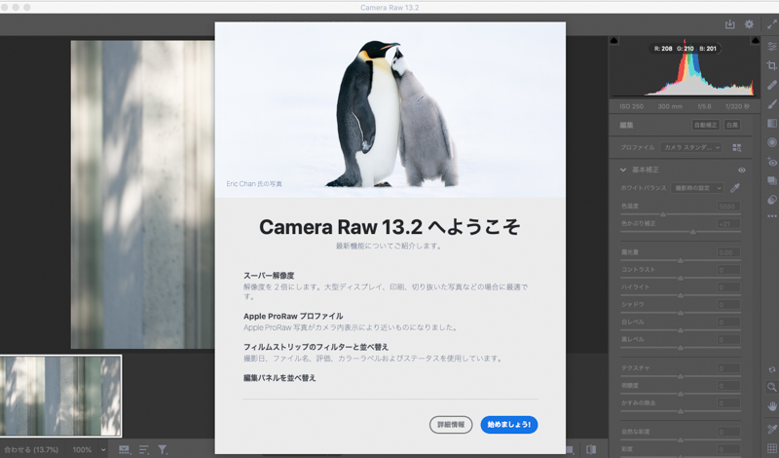Adjust the コントラスト slider handle
Image resolution: width=779 pixels, height=458 pixels.
[x=681, y=278]
